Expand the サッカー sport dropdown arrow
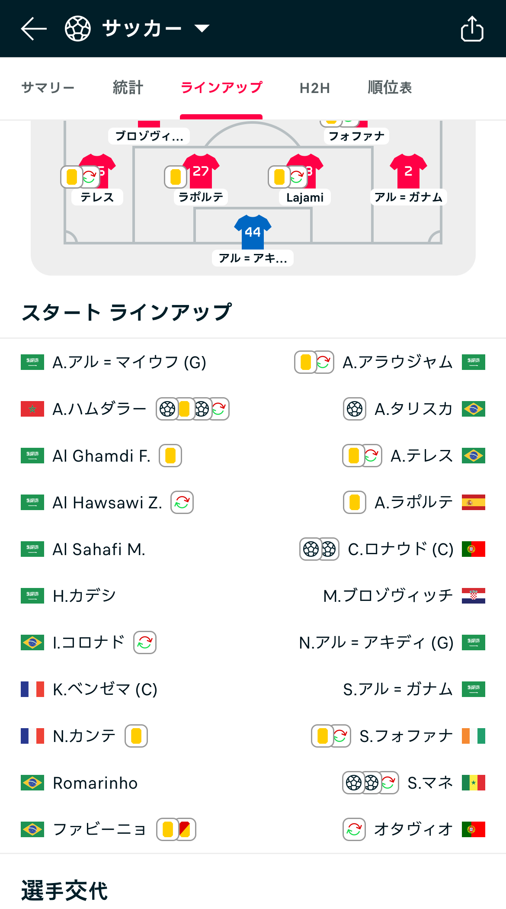This screenshot has height=909, width=506. click(202, 29)
